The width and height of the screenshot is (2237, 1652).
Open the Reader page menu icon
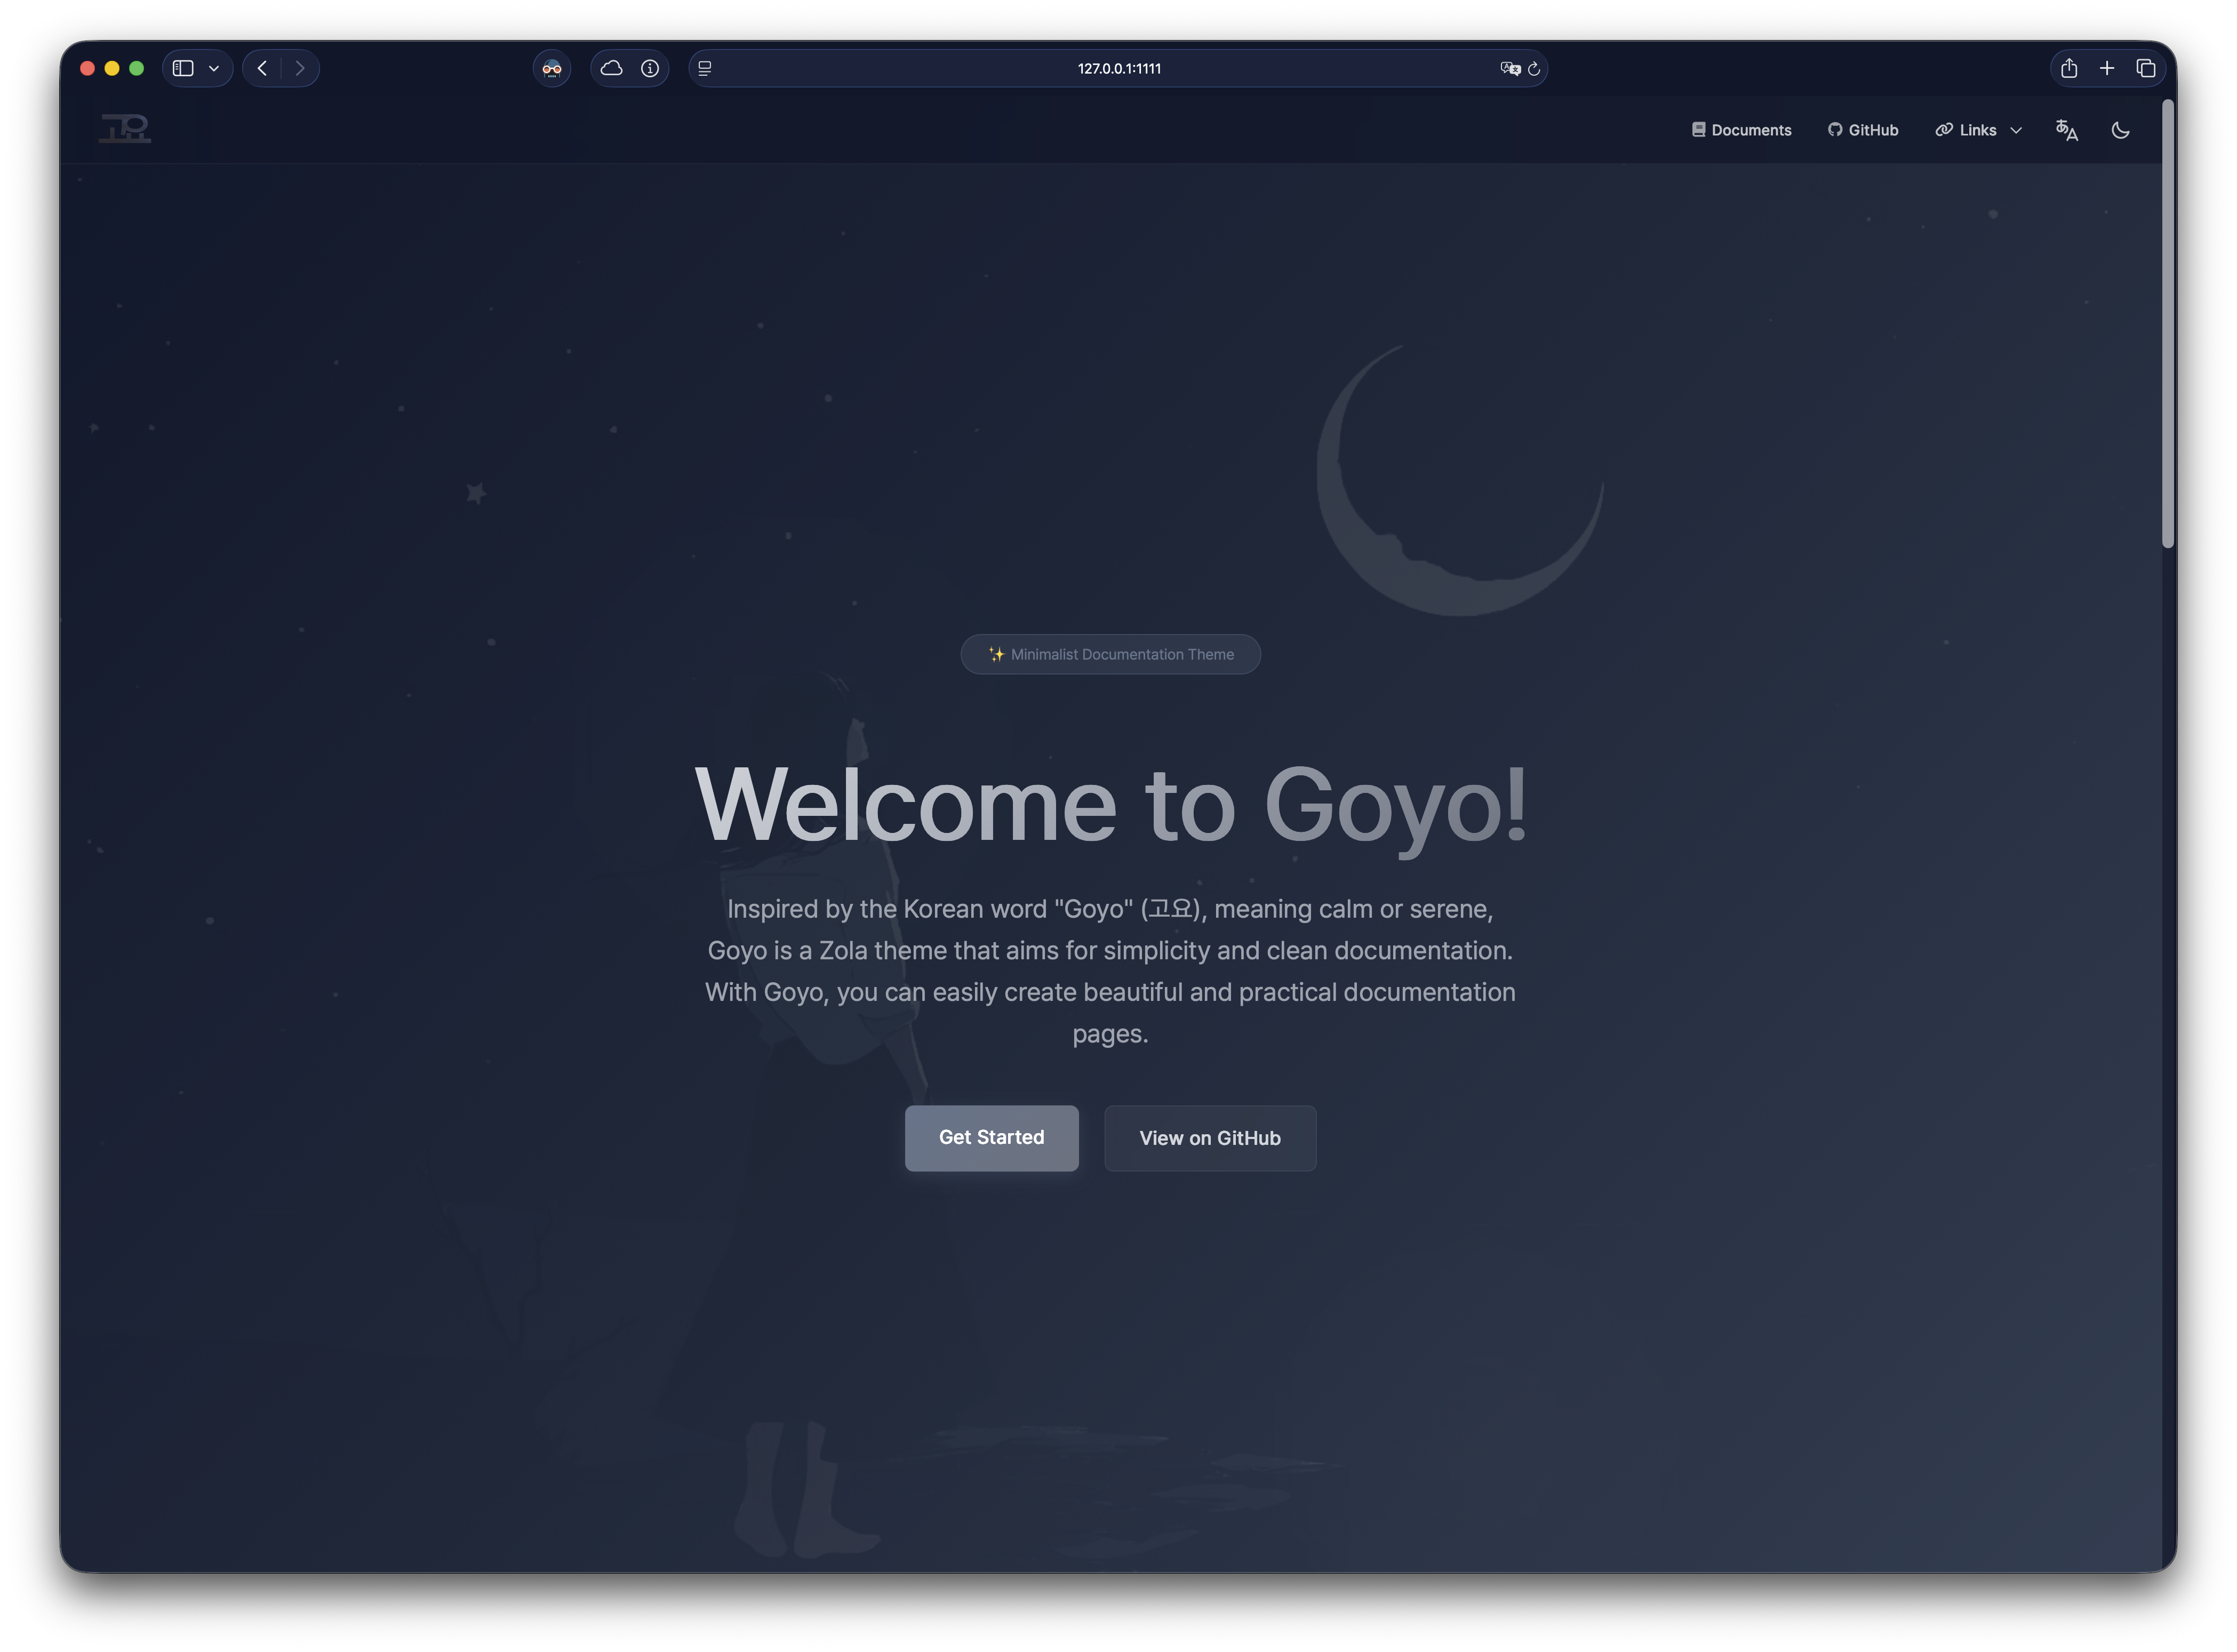pos(705,68)
